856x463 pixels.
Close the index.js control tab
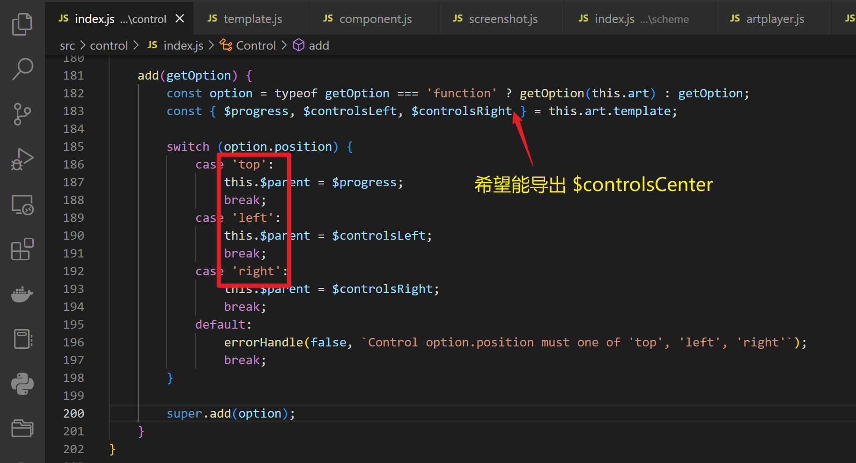[180, 19]
